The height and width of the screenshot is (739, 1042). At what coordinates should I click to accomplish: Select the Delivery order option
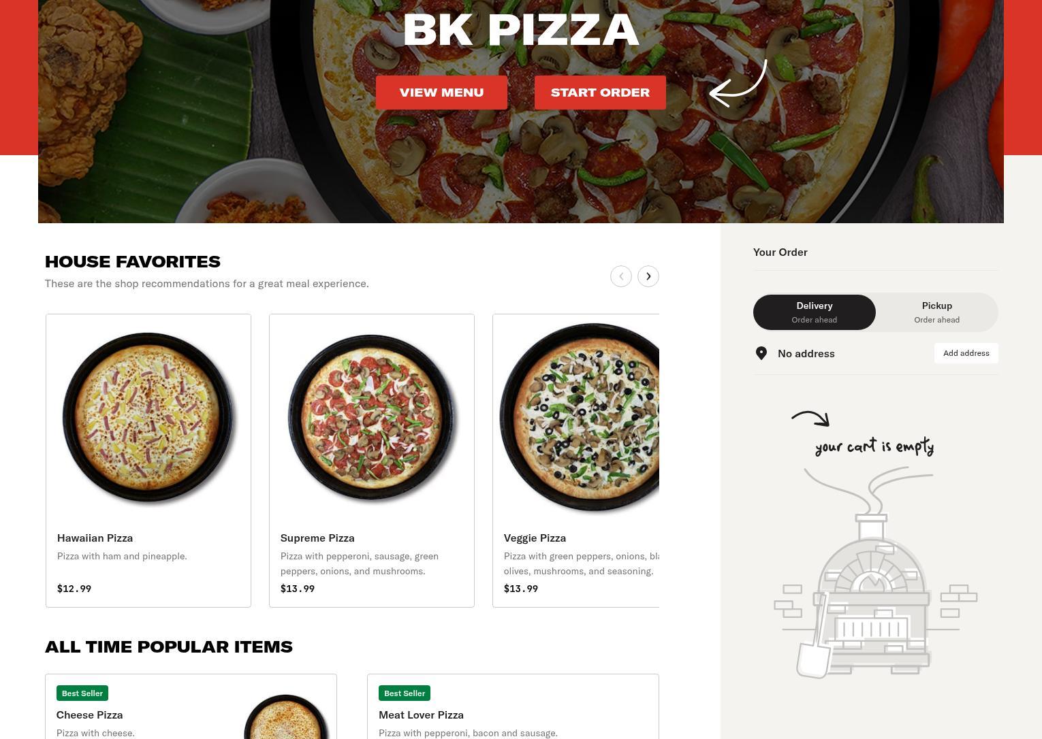815,312
